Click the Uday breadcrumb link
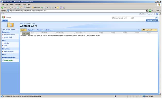This screenshot has width=162, height=99. [22, 23]
